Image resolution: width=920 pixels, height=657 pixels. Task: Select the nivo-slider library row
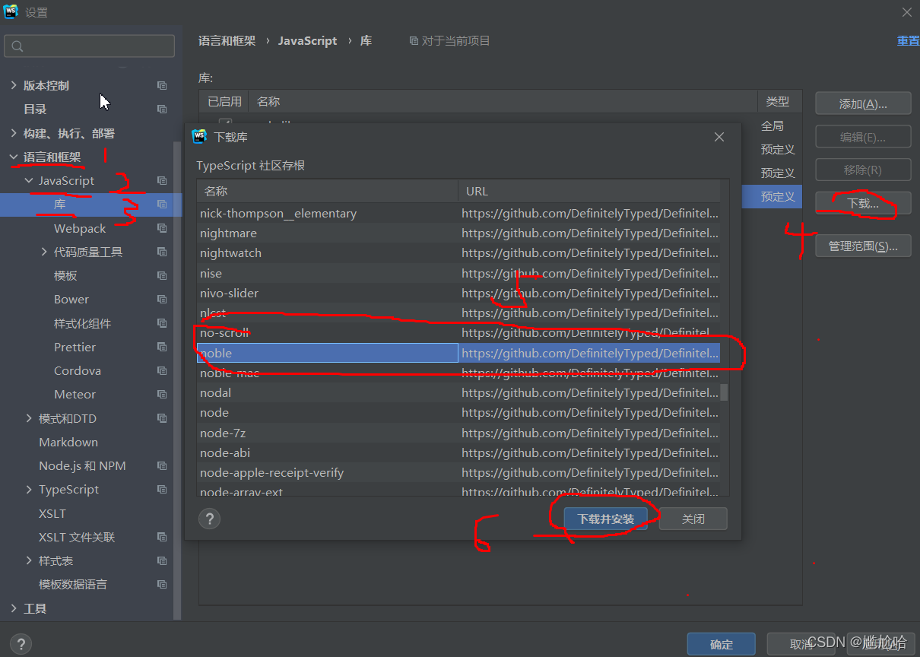point(458,293)
